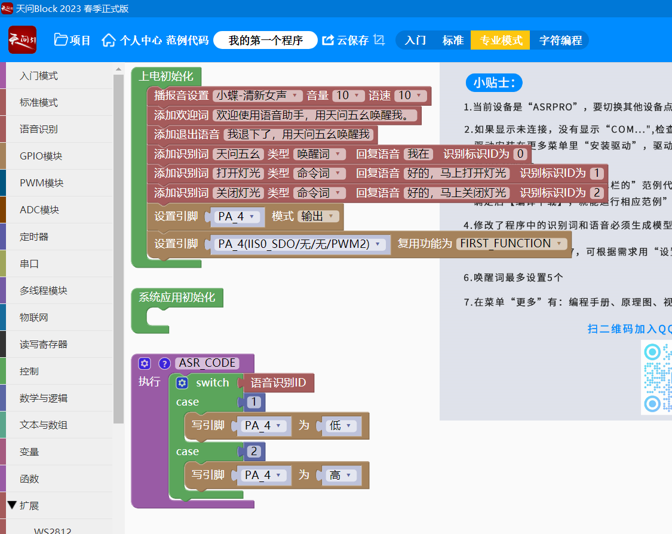Image resolution: width=672 pixels, height=534 pixels.
Task: Open the 函数 category
Action: pyautogui.click(x=59, y=478)
